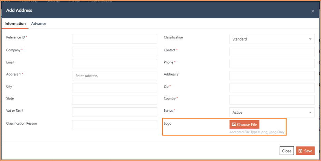Focus the Country input field
The width and height of the screenshot is (321, 161).
click(x=272, y=100)
